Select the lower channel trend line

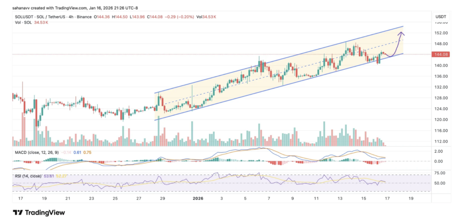(265, 92)
